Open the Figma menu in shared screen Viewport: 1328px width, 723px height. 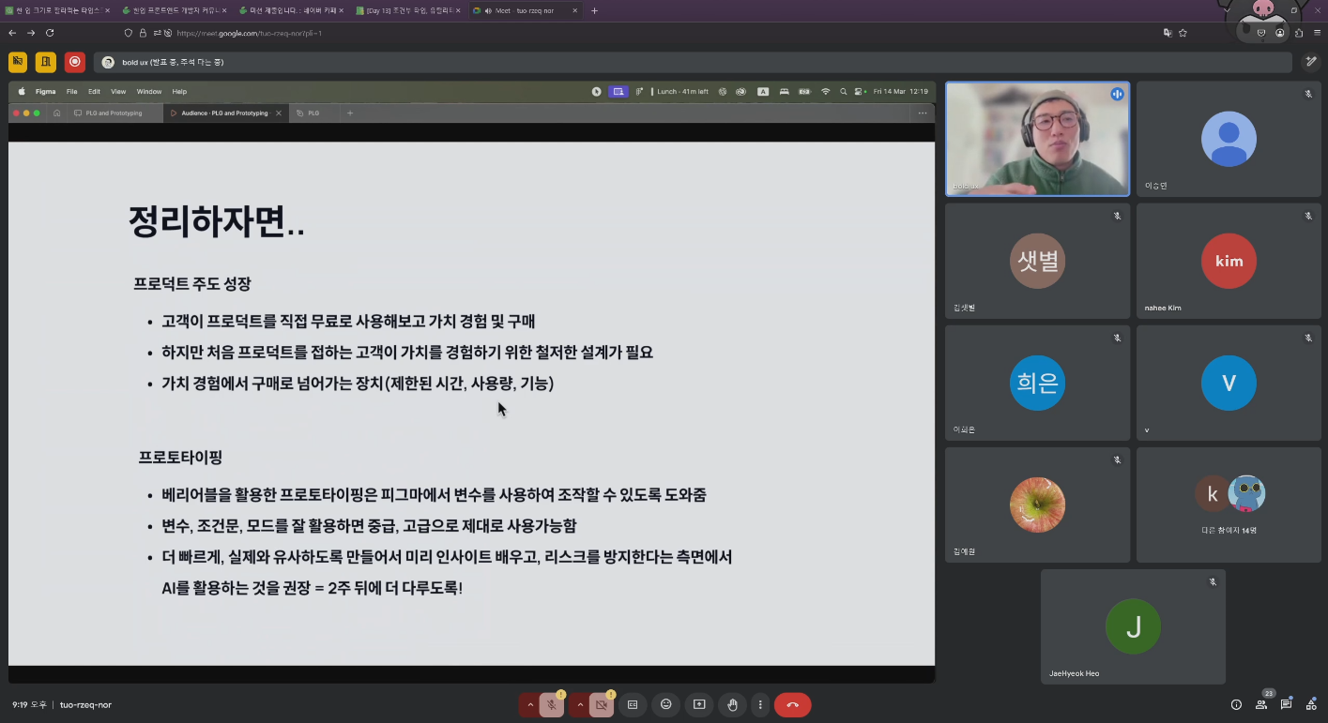coord(45,91)
